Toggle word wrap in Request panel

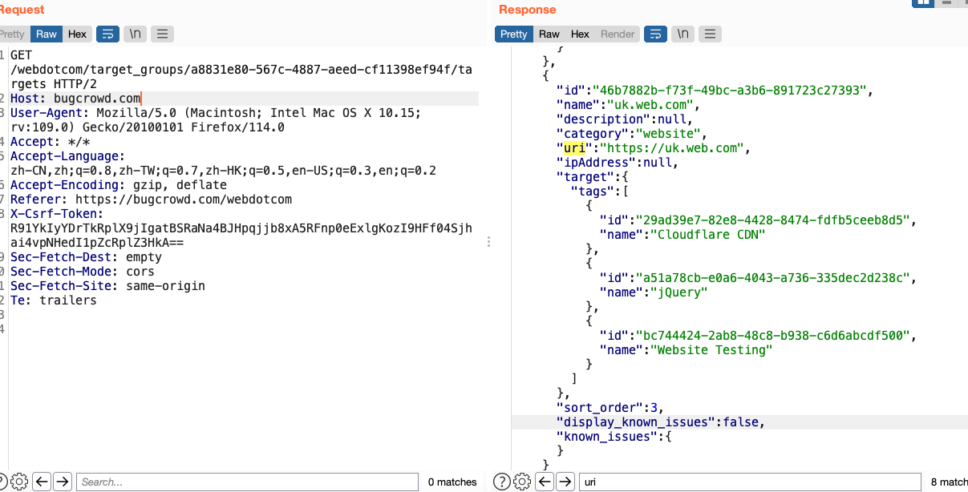[107, 34]
